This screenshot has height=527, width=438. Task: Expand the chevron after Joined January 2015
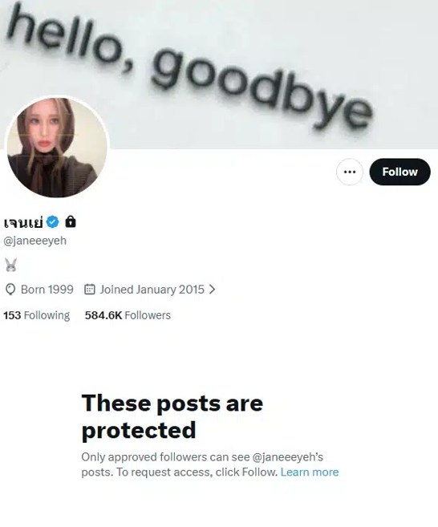coord(212,289)
